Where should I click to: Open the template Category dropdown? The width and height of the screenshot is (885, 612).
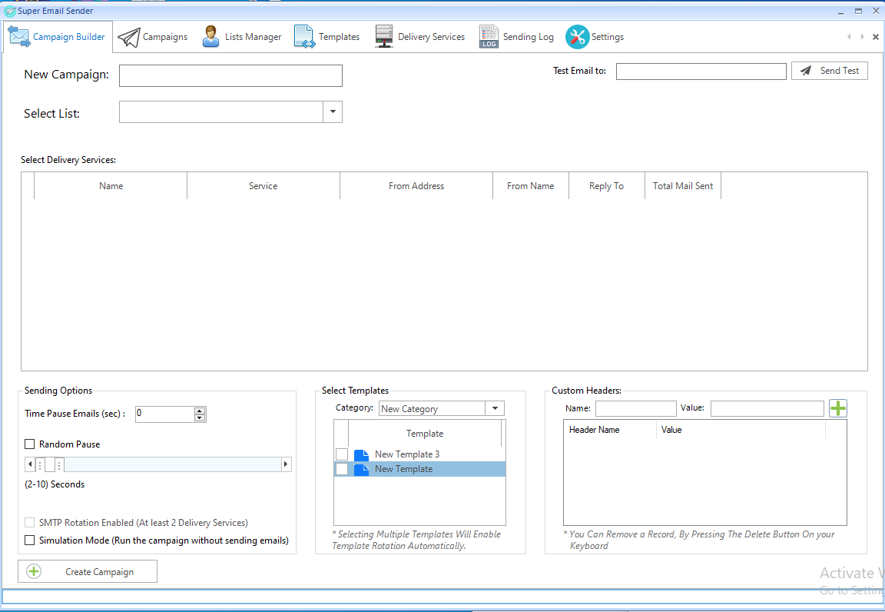495,409
